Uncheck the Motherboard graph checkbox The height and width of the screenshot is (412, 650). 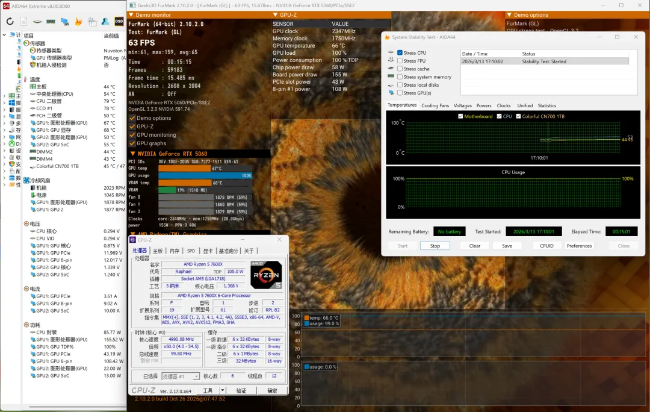(460, 116)
